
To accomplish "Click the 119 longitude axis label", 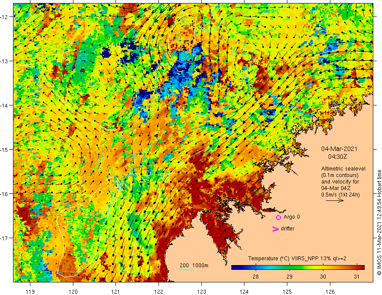I will click(x=30, y=292).
